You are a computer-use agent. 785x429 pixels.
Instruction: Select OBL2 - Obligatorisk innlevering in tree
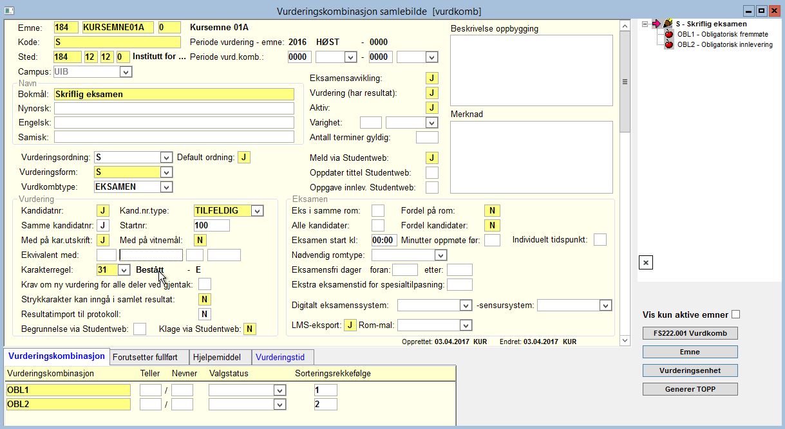(x=724, y=44)
